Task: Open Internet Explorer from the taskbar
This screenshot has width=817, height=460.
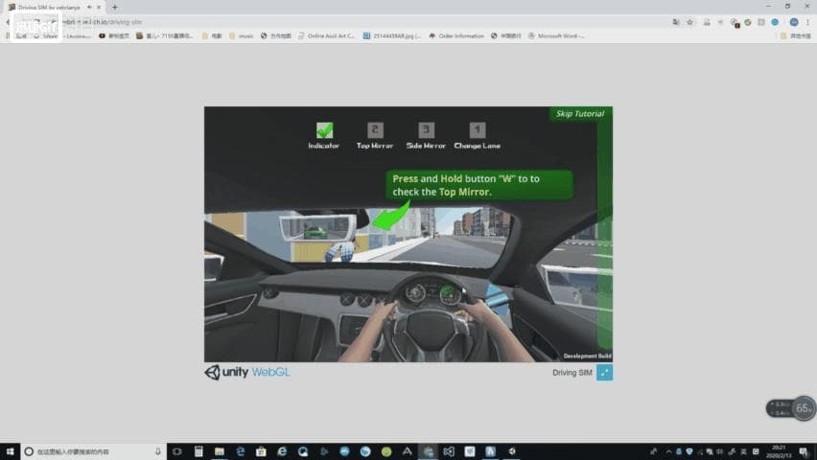Action: (x=282, y=451)
